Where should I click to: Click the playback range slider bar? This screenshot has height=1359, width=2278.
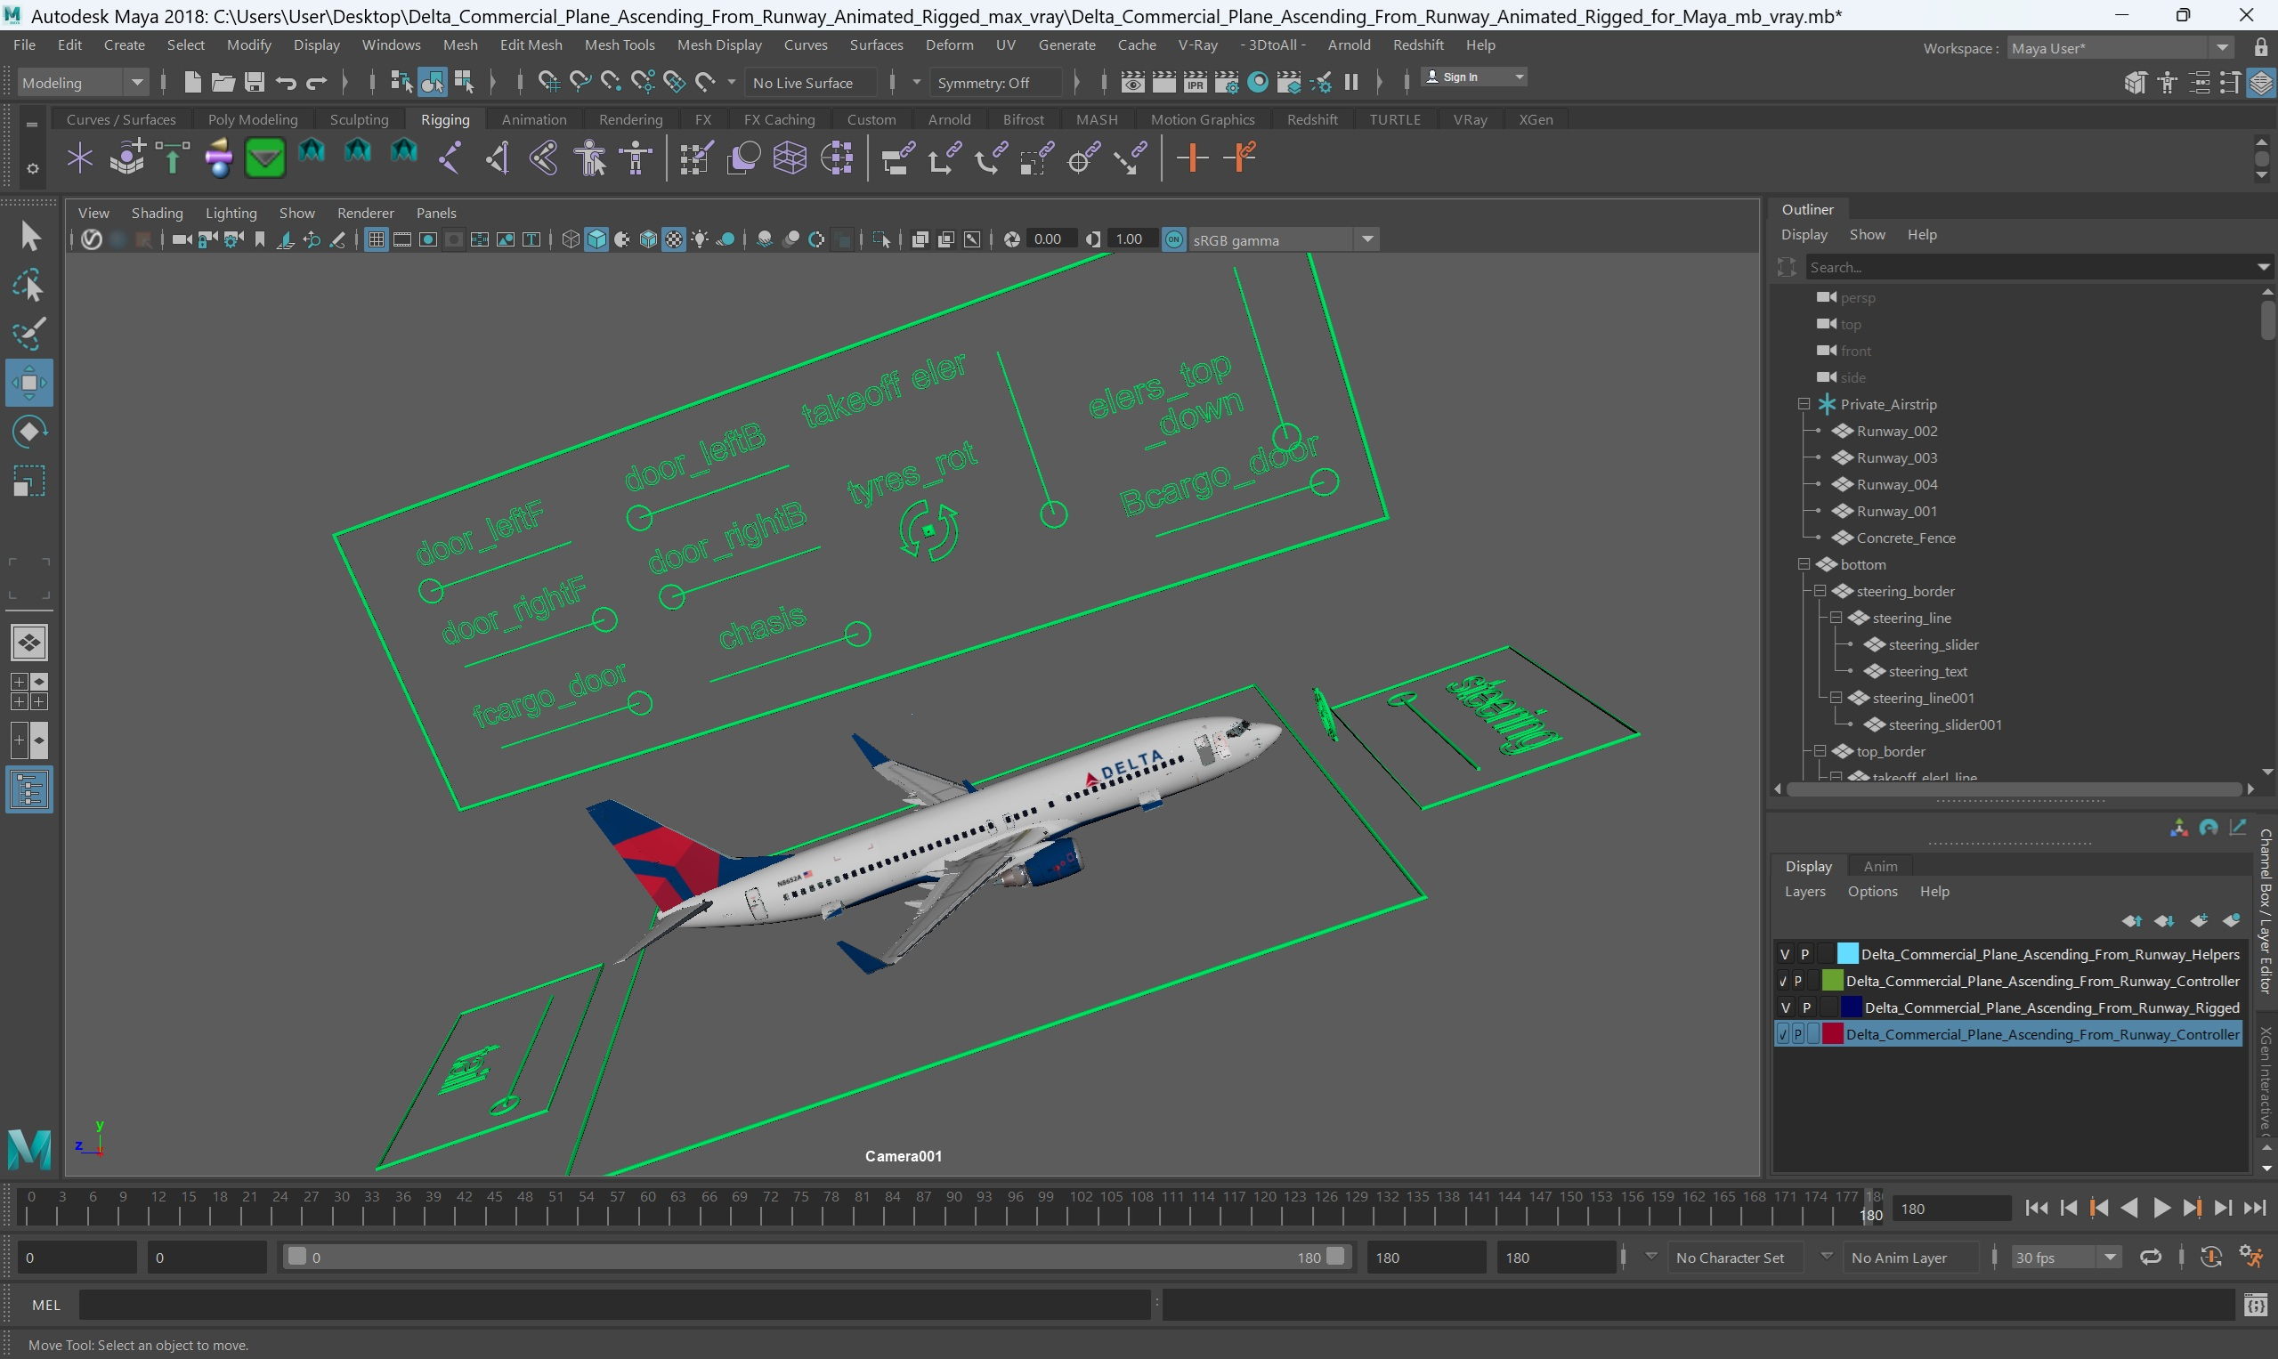[x=818, y=1258]
